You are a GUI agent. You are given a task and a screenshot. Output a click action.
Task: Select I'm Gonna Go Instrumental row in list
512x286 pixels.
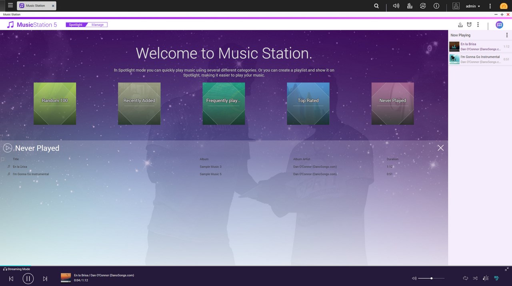223,174
